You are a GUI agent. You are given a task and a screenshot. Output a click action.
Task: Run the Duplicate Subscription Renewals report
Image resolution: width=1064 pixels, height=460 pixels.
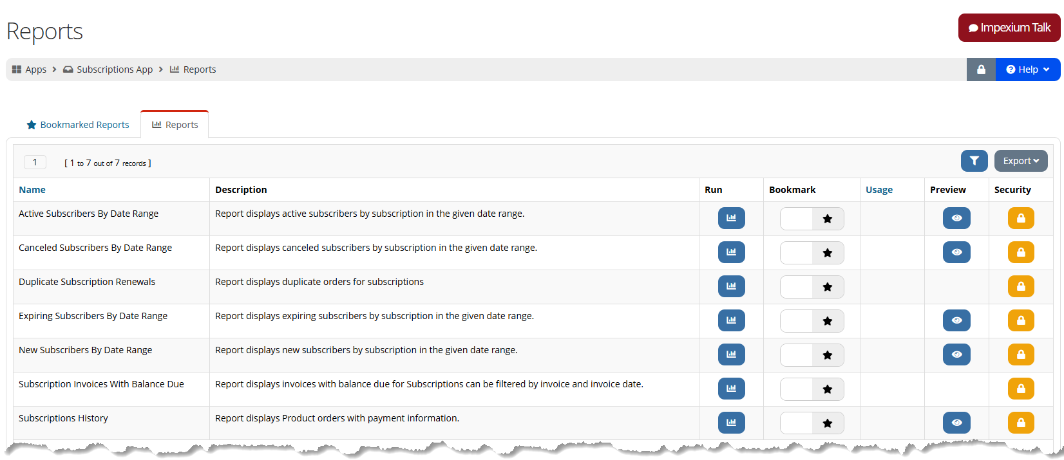[731, 286]
